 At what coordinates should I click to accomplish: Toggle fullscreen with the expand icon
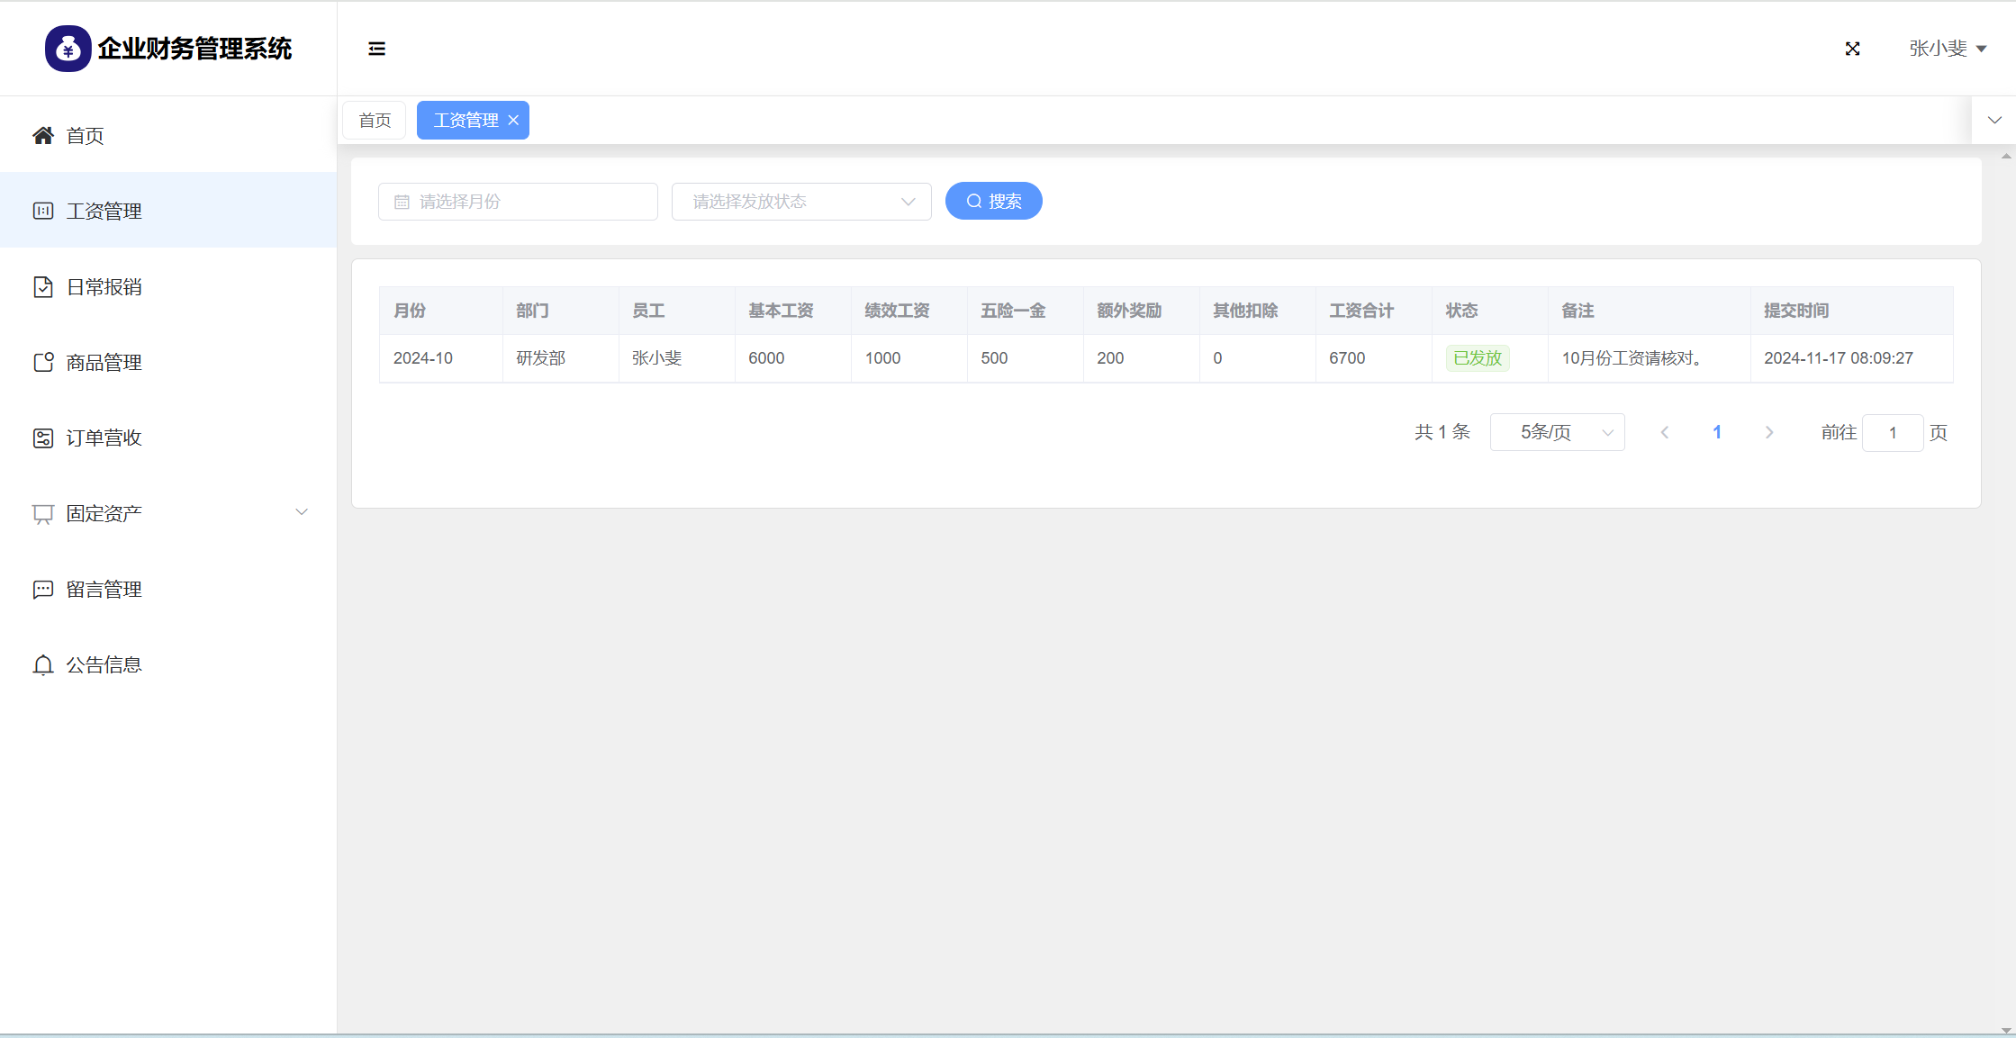tap(1852, 49)
